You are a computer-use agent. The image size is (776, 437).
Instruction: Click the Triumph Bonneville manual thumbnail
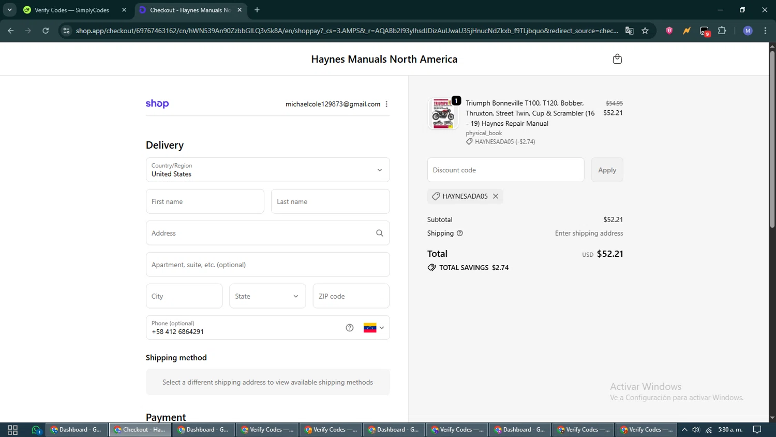point(443,113)
